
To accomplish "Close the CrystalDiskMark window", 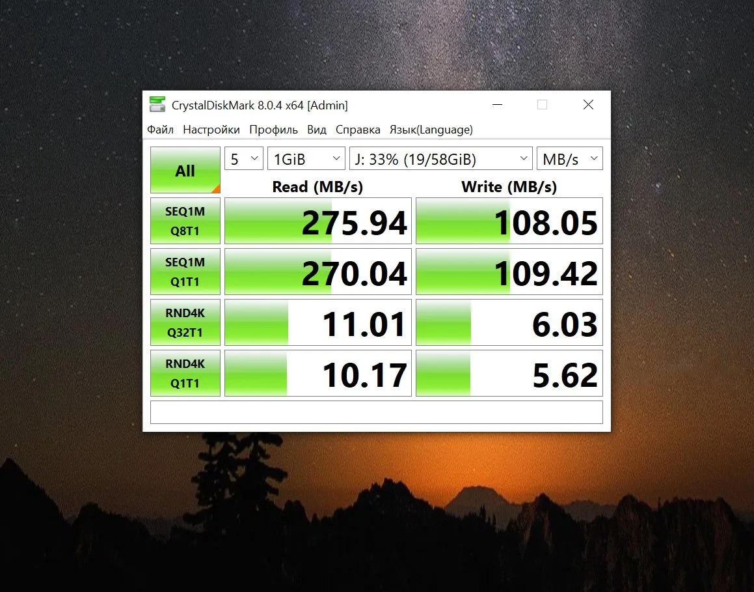I will (x=588, y=104).
